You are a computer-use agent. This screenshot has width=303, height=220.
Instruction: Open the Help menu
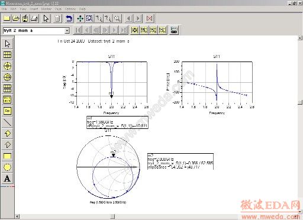[82, 9]
